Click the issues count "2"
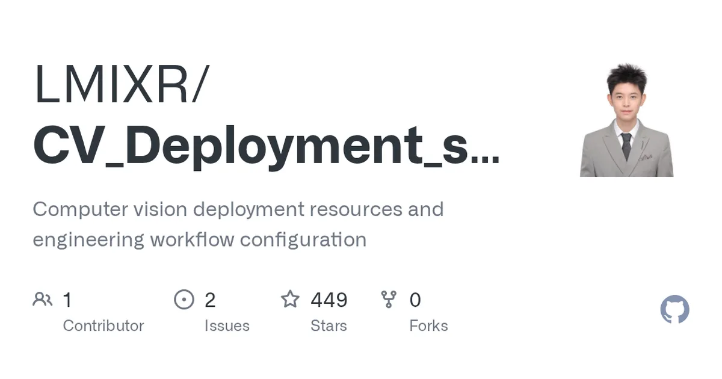This screenshot has height=379, width=722. 210,300
